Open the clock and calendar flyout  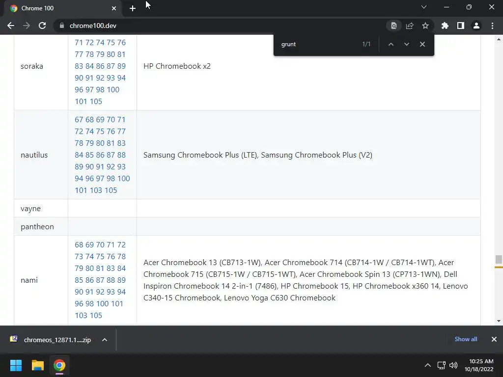click(479, 365)
